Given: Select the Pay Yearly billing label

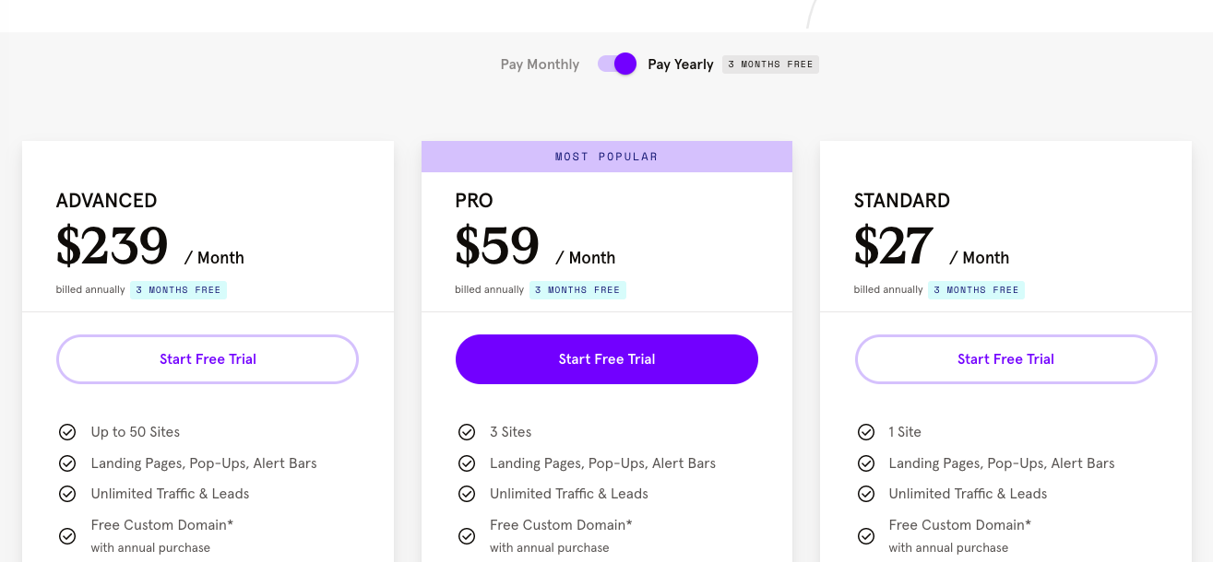Looking at the screenshot, I should pyautogui.click(x=681, y=64).
